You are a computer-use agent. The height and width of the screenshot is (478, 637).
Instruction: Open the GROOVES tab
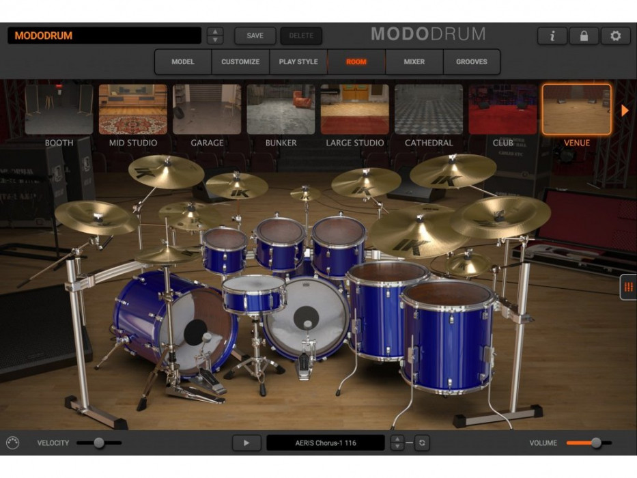(471, 61)
